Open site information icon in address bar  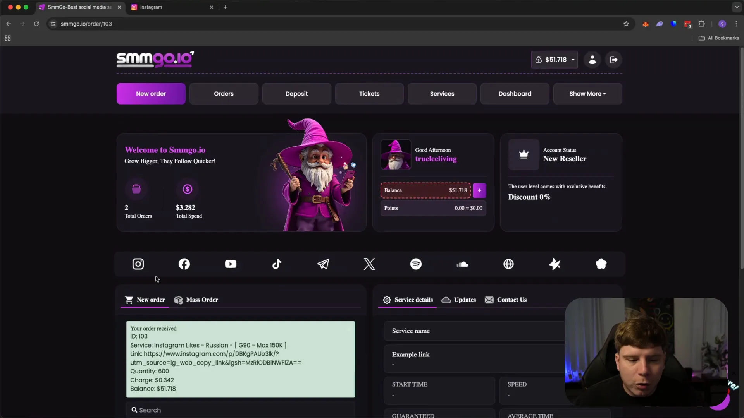[53, 24]
